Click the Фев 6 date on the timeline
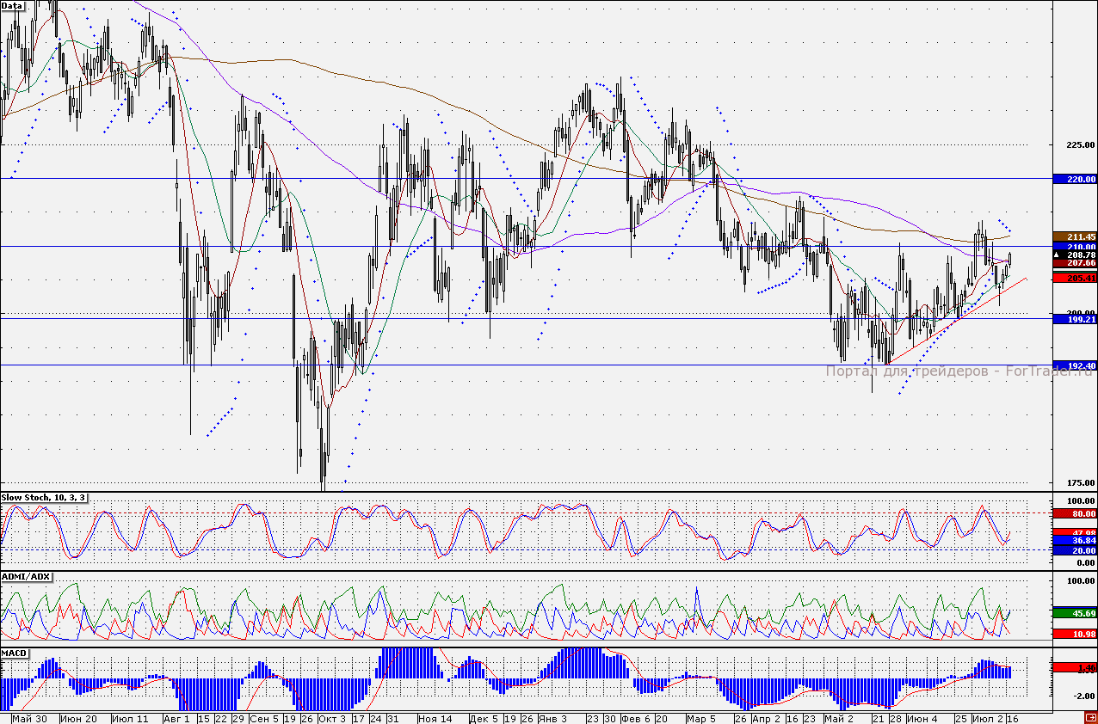This screenshot has width=1098, height=724. 635,717
